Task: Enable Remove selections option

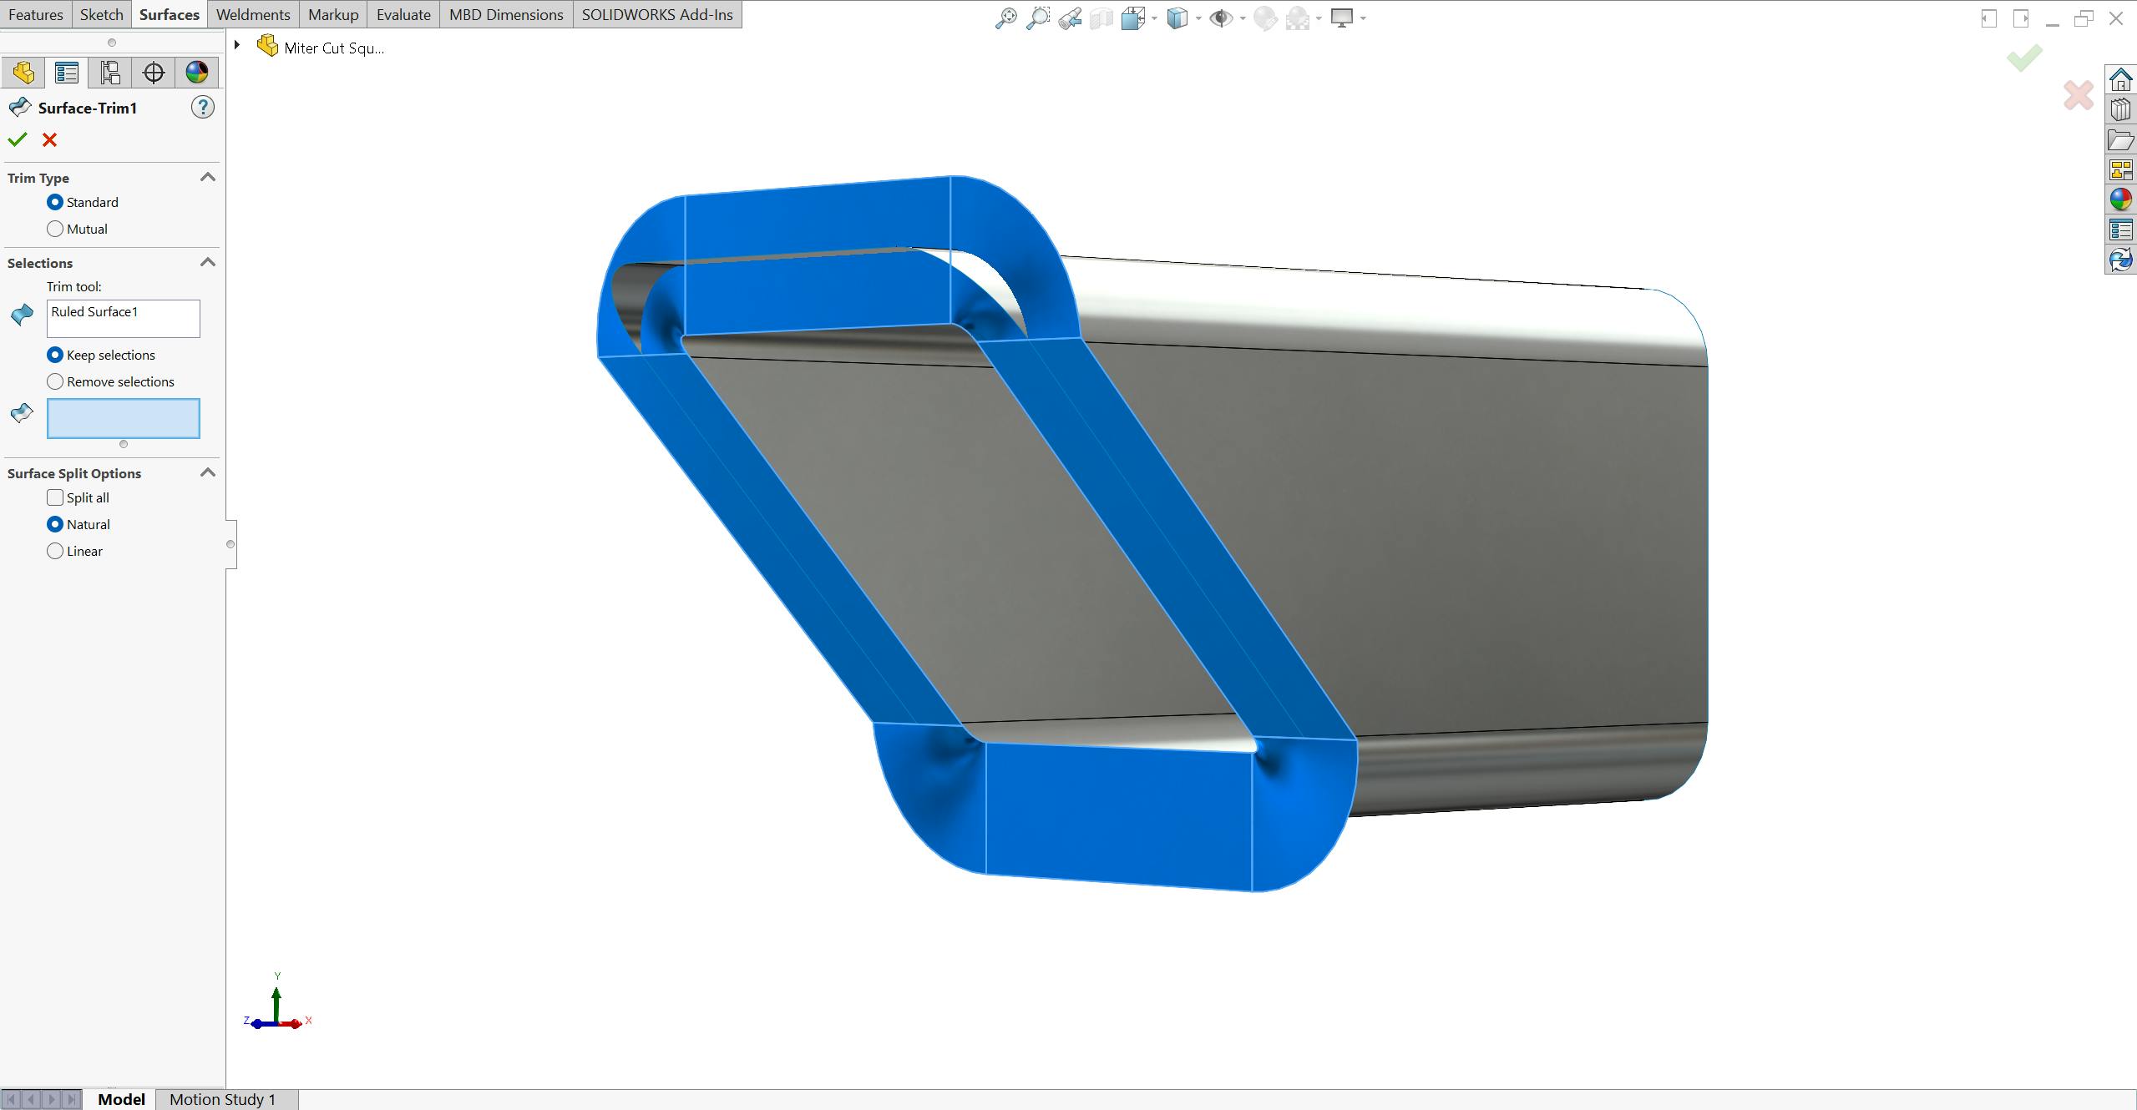Action: pyautogui.click(x=55, y=381)
